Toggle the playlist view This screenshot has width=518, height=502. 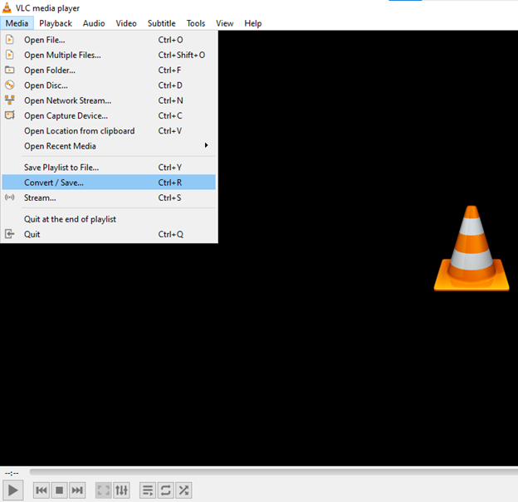148,490
